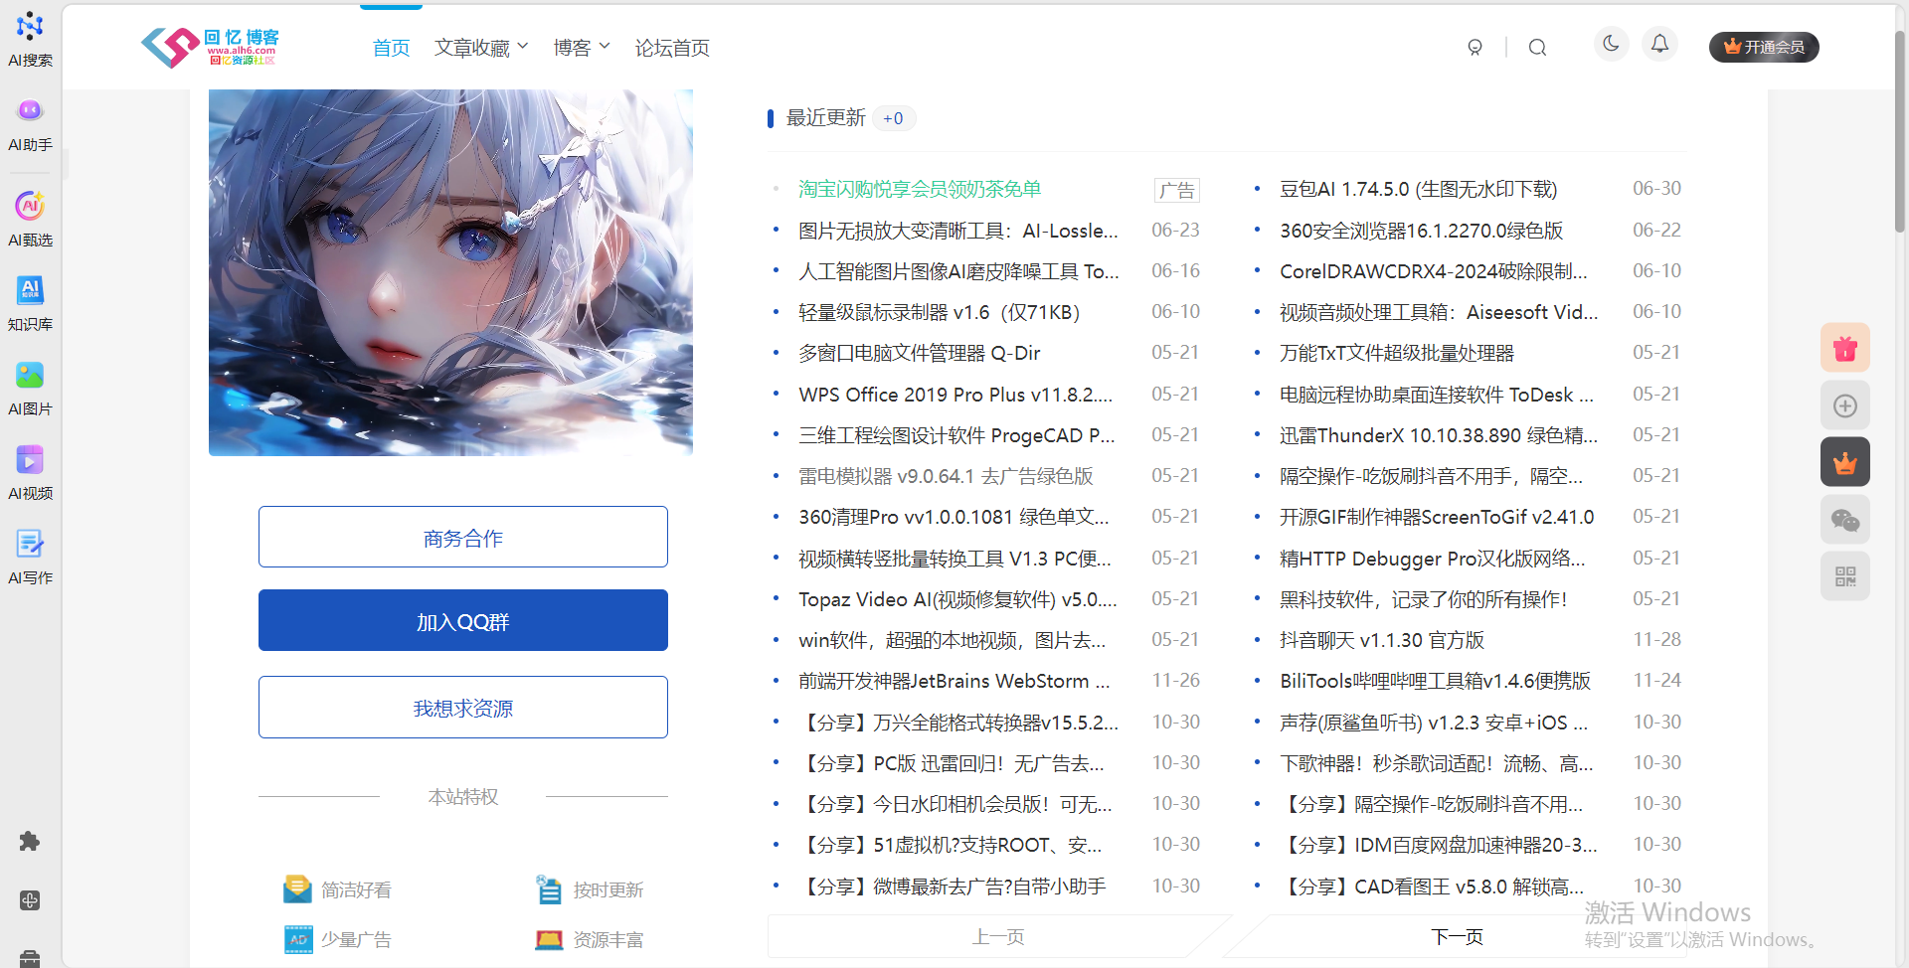Open CorelDRAWCDRX4-2024破除限制 article
The width and height of the screenshot is (1909, 968).
pos(1434,271)
